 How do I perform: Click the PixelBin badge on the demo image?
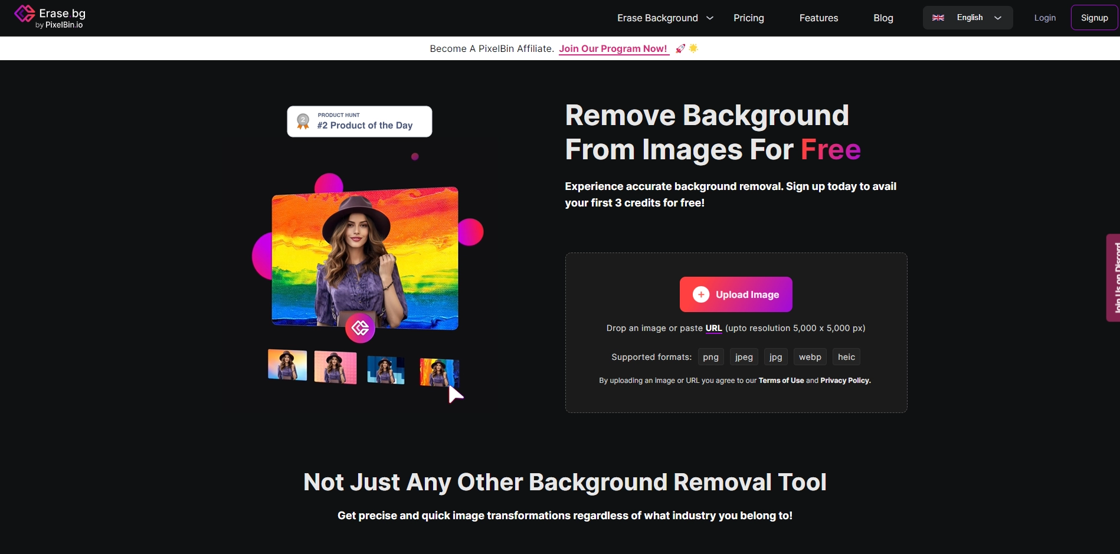[x=360, y=328]
